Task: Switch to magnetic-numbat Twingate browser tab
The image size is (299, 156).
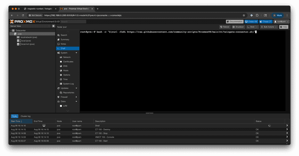Action: [x=39, y=9]
